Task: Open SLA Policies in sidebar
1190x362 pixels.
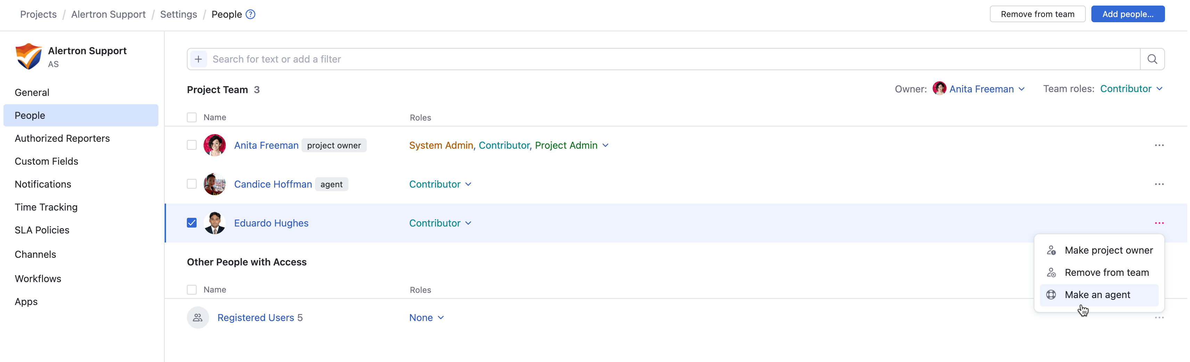Action: 81,230
